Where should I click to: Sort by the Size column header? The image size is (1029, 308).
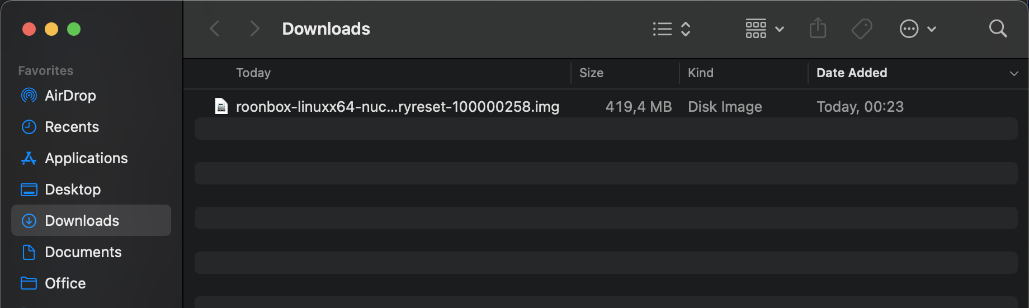point(591,73)
